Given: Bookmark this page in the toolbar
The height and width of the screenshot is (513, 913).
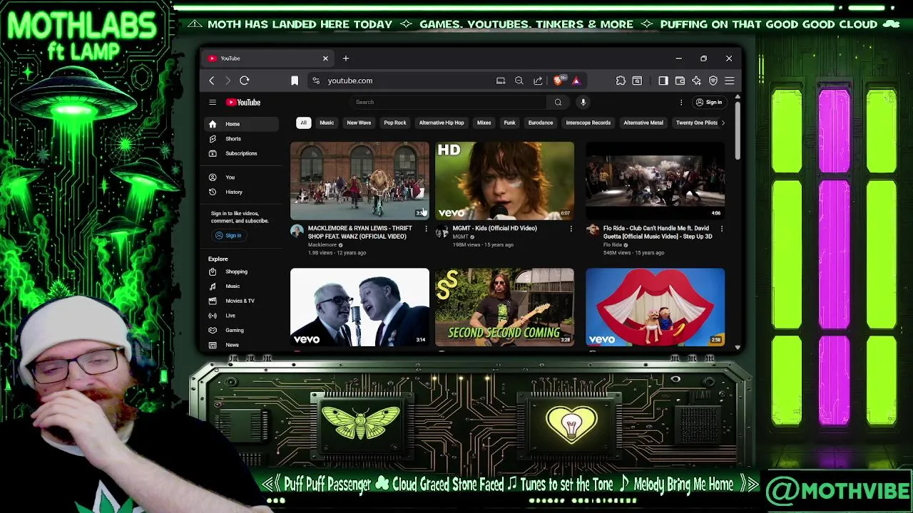Looking at the screenshot, I should pyautogui.click(x=295, y=81).
